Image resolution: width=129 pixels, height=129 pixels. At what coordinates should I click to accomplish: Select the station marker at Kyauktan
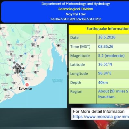[26, 79]
